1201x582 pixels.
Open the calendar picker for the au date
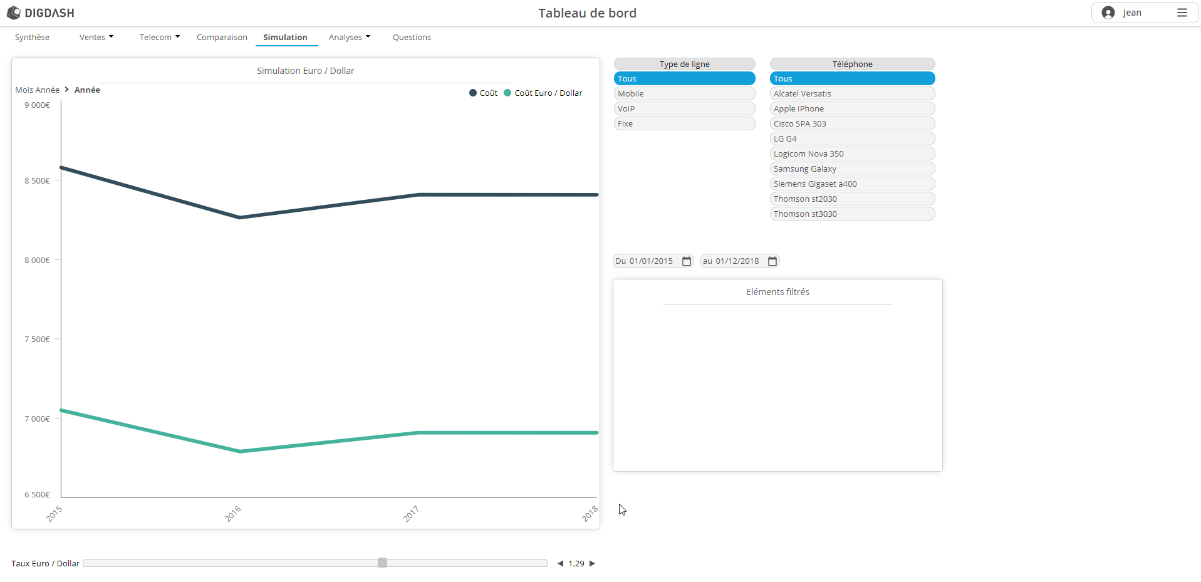coord(772,261)
